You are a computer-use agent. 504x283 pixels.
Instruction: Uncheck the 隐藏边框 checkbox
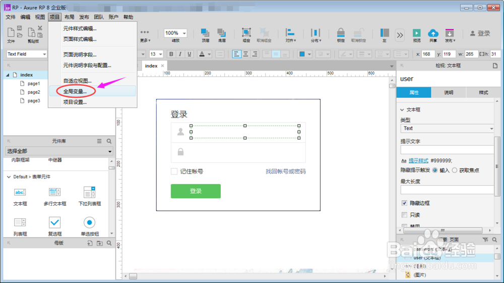[404, 203]
